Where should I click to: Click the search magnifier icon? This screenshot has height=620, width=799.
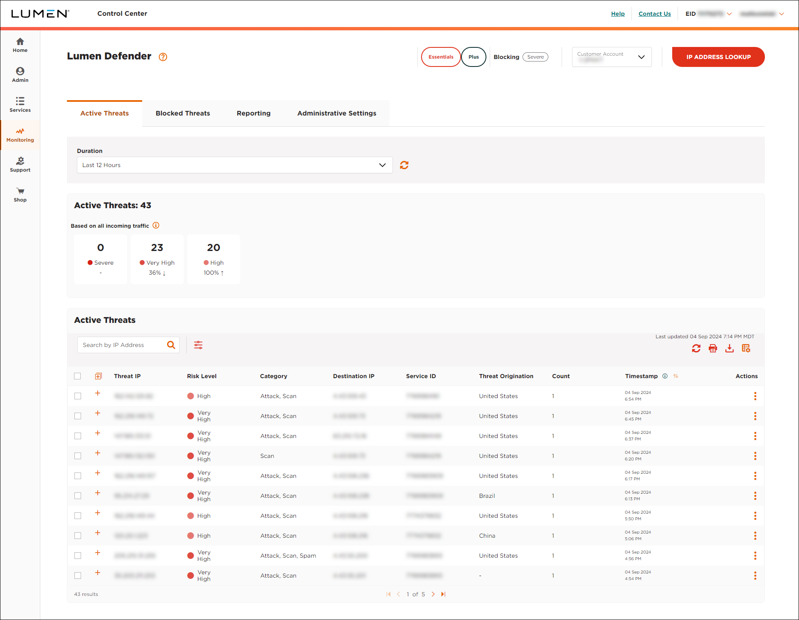click(171, 345)
